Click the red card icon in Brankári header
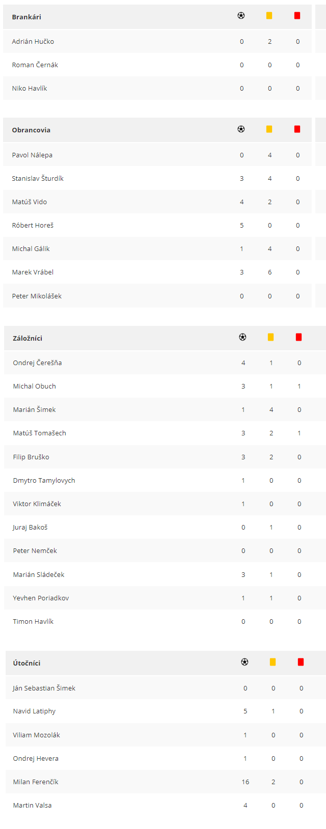Screen dimensions: 326x829 pyautogui.click(x=297, y=16)
